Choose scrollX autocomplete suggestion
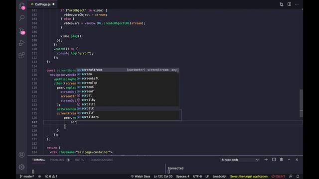319x179 pixels. point(128,108)
